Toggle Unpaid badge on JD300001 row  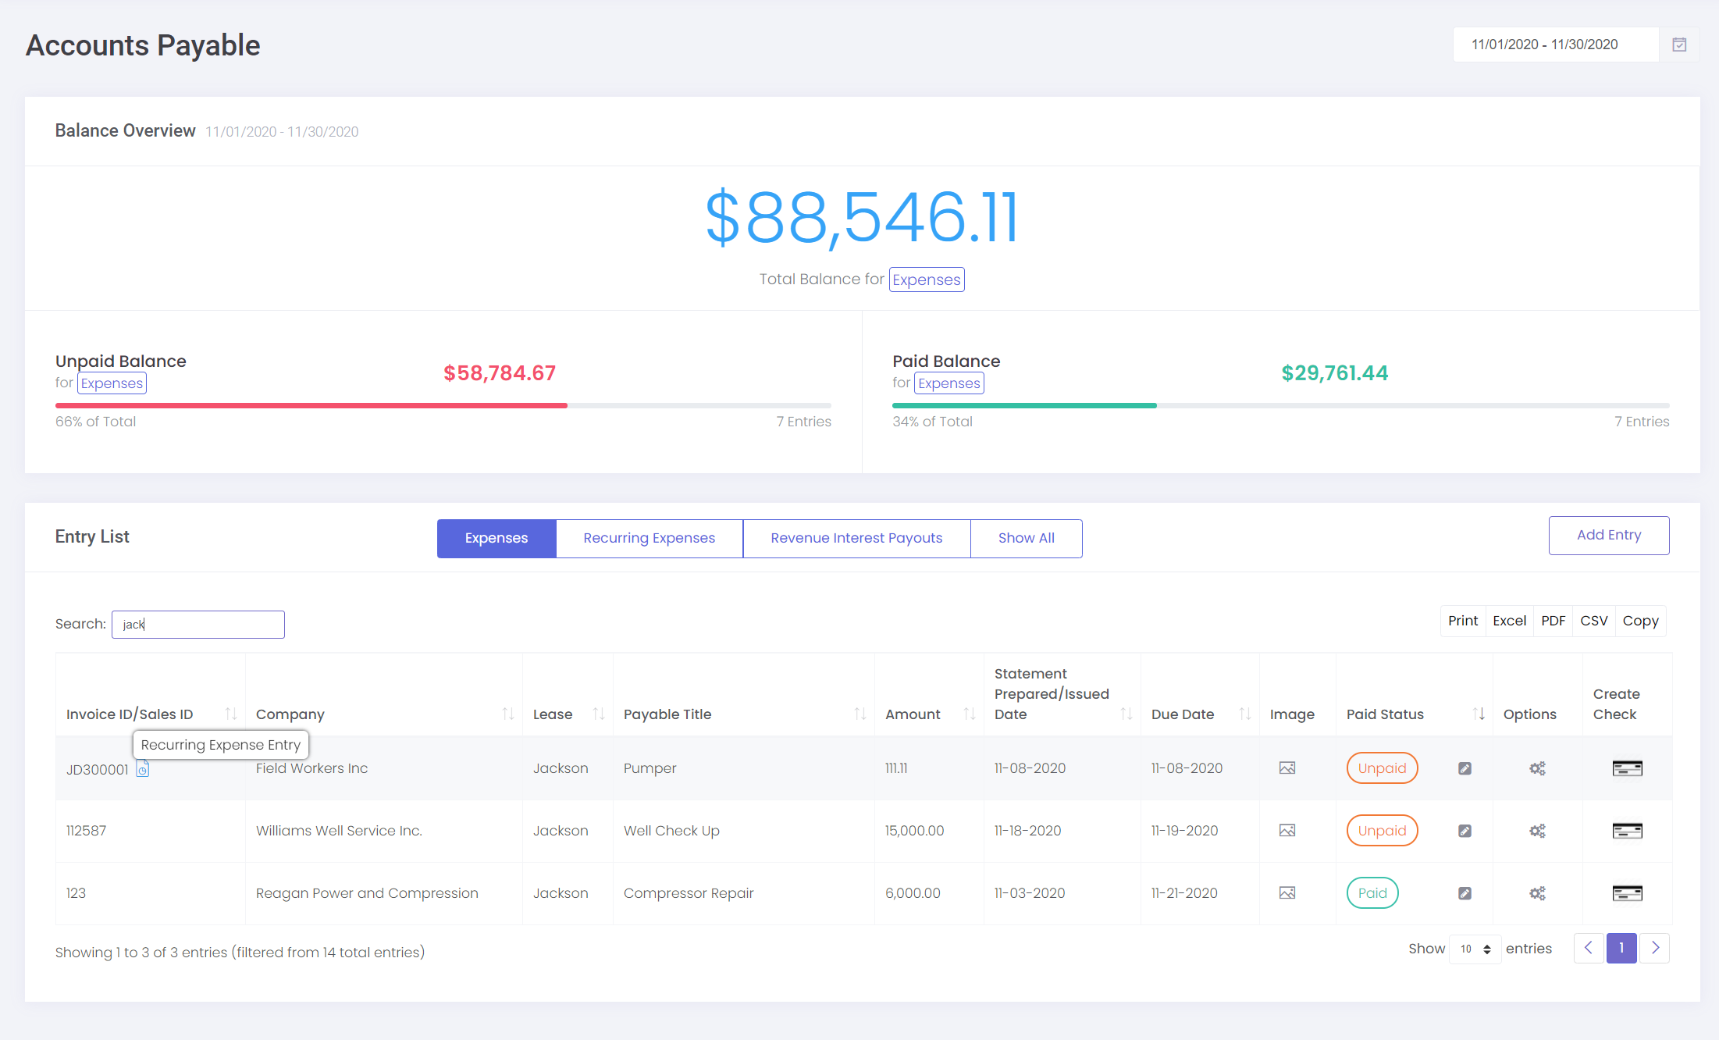1382,768
